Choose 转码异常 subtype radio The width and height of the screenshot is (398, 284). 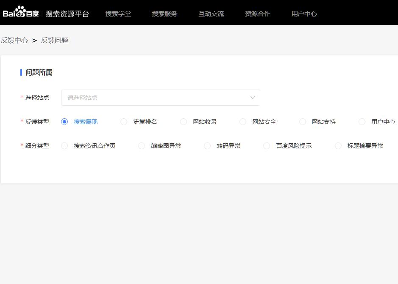pos(207,146)
